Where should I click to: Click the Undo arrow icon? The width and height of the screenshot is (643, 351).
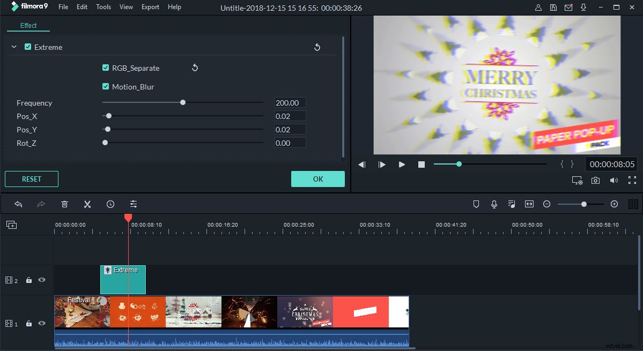click(19, 204)
